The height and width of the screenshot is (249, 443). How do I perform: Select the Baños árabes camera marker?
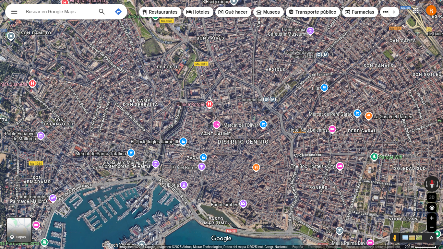pos(243,204)
